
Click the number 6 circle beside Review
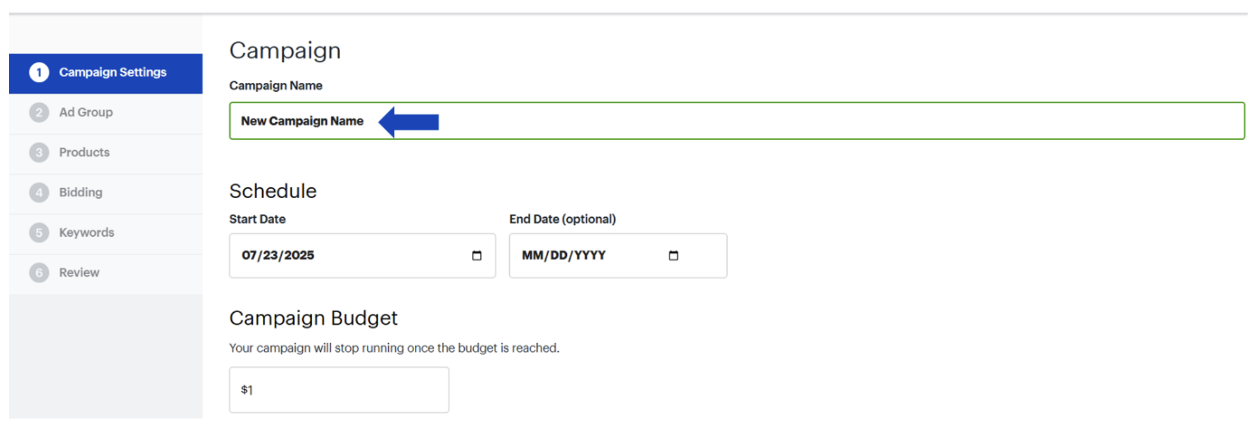tap(39, 273)
